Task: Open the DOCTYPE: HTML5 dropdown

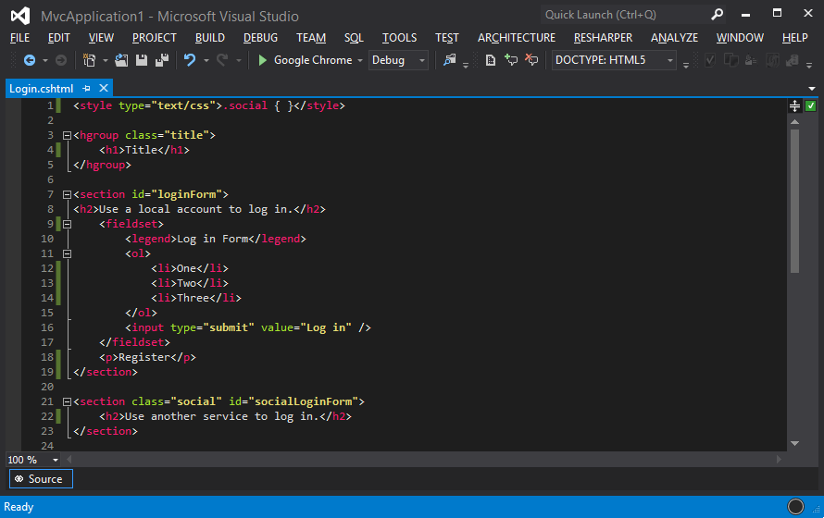Action: point(669,60)
